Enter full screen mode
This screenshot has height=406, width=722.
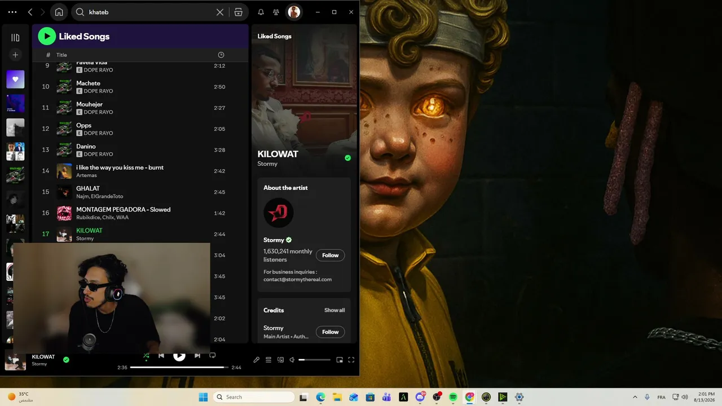351,360
